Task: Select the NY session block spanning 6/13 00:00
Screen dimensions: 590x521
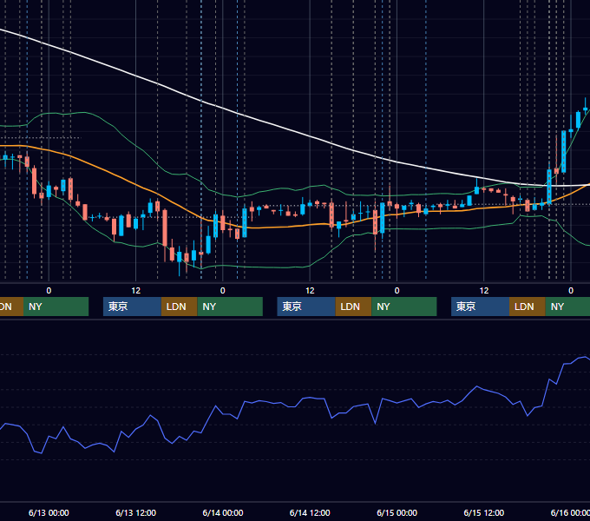Action: click(56, 307)
